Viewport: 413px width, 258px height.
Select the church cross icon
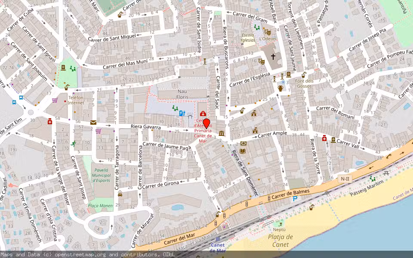pos(273,56)
